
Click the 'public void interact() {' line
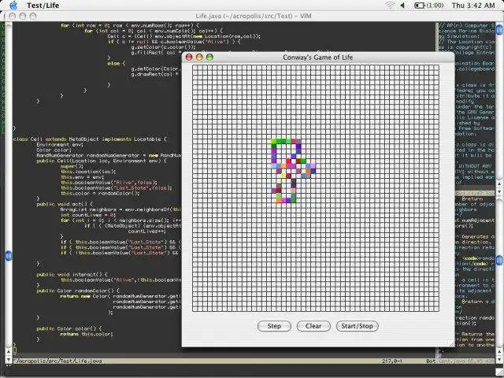tap(72, 275)
